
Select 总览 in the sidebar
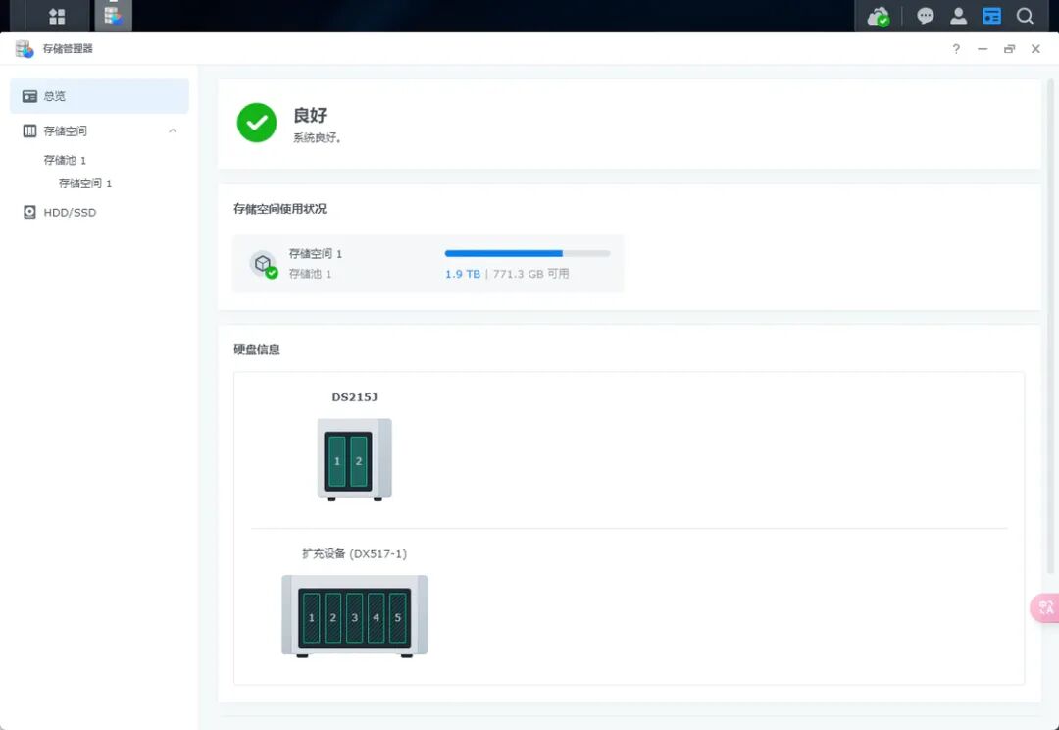click(x=99, y=96)
